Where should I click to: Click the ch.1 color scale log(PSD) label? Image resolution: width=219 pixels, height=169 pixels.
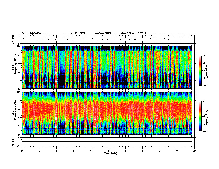207,72
